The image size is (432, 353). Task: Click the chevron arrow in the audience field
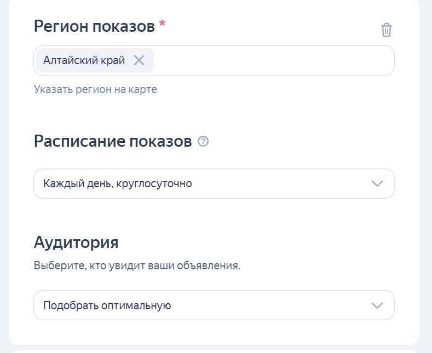tap(377, 305)
